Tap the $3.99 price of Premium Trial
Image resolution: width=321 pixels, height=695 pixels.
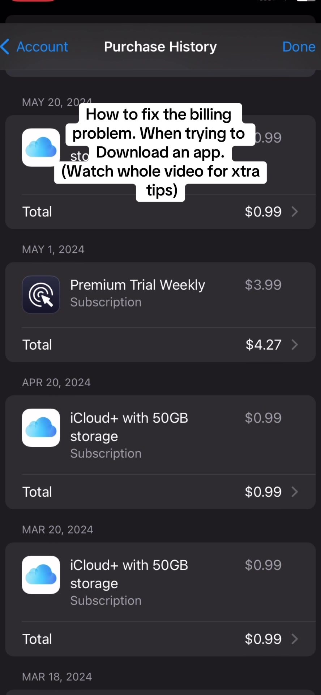coord(263,285)
